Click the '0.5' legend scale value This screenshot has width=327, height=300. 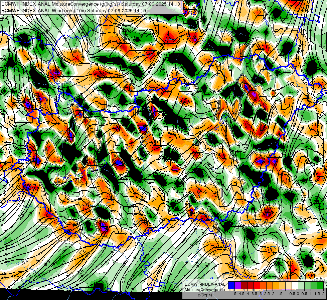304,294
